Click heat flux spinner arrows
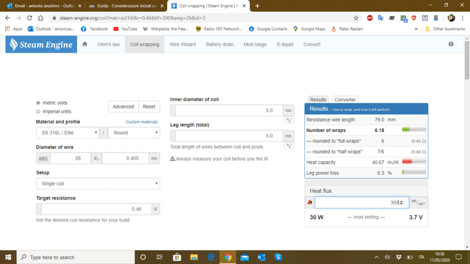This screenshot has height=264, width=470. coord(401,202)
